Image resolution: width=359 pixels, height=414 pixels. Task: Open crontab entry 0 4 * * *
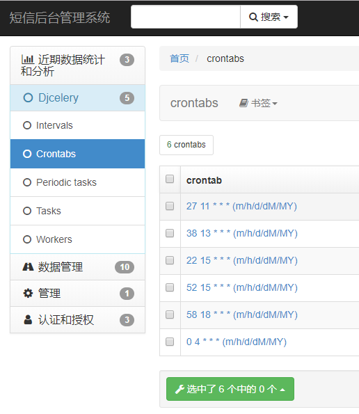click(x=237, y=342)
